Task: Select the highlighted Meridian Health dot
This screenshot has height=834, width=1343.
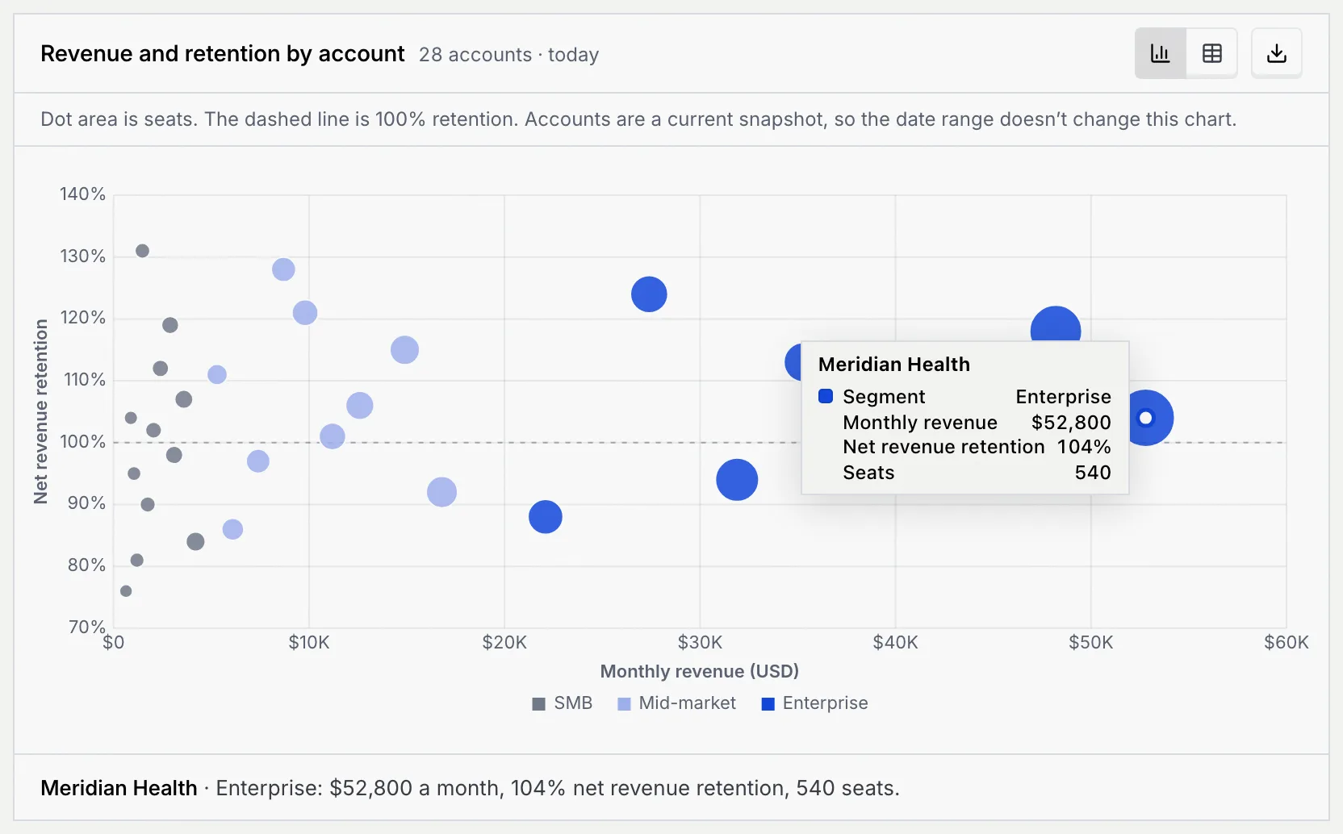Action: click(x=1145, y=418)
